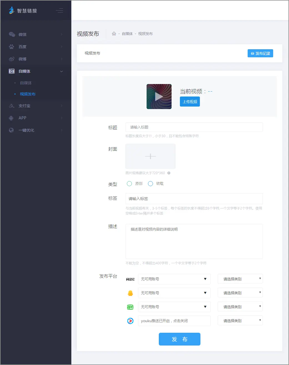Select the 转载 radio button
Image resolution: width=289 pixels, height=365 pixels.
click(150, 184)
